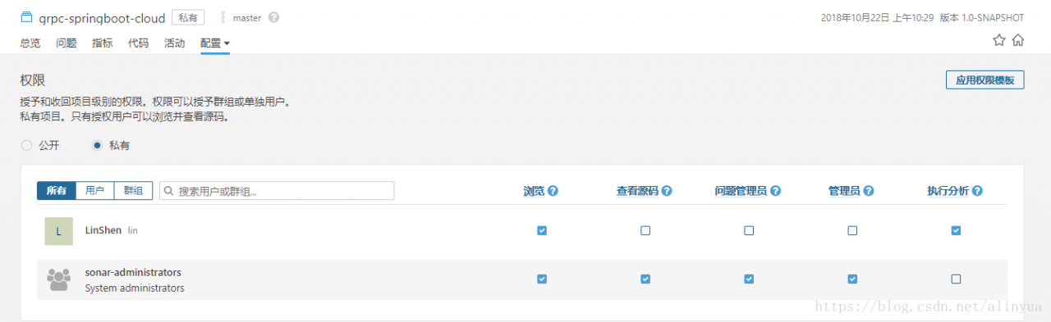Filter the list by 用户
The image size is (1051, 322).
pos(94,190)
